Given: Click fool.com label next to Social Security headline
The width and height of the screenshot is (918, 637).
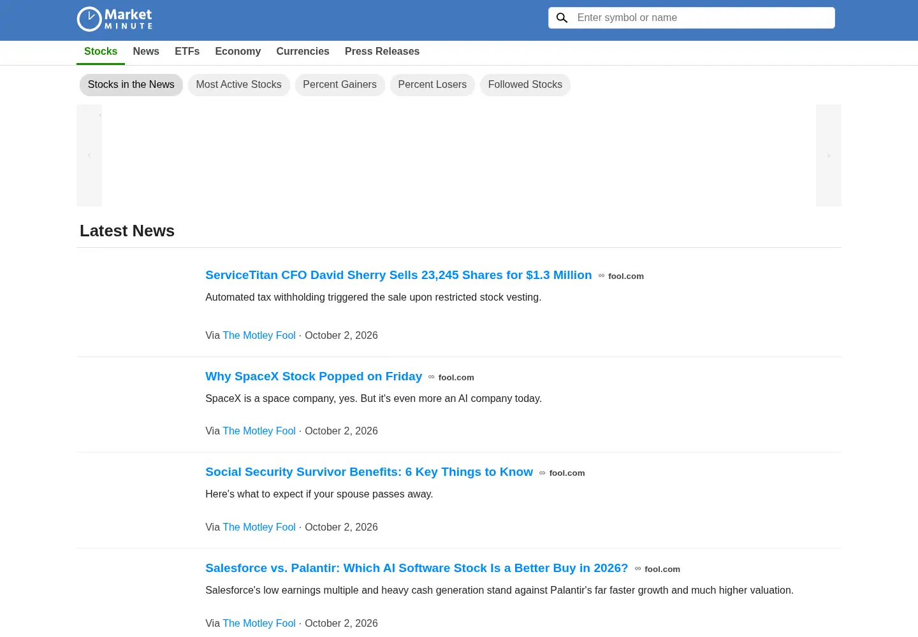Looking at the screenshot, I should [567, 473].
